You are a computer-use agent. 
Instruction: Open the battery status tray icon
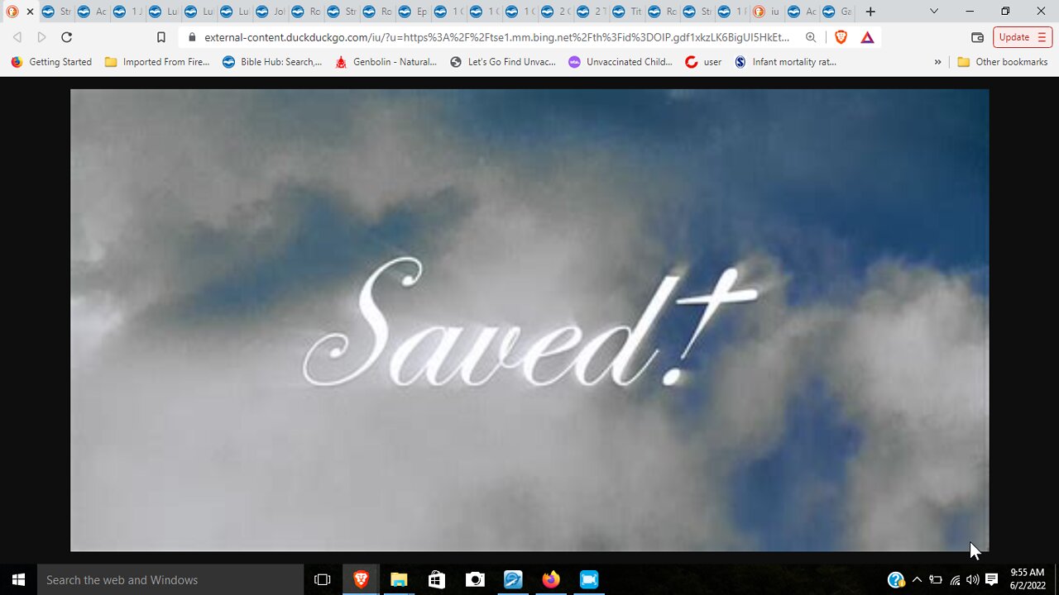tap(936, 579)
